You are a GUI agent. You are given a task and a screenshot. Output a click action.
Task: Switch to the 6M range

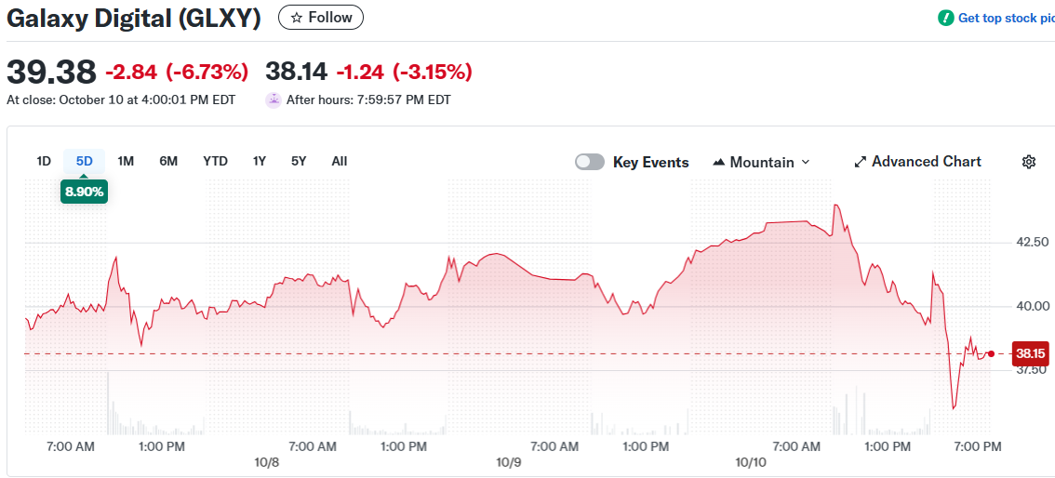coord(168,161)
